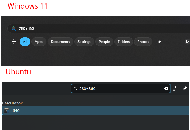Viewport: 190px width, 130px height.
Task: Select the People filter tab
Action: 104,42
